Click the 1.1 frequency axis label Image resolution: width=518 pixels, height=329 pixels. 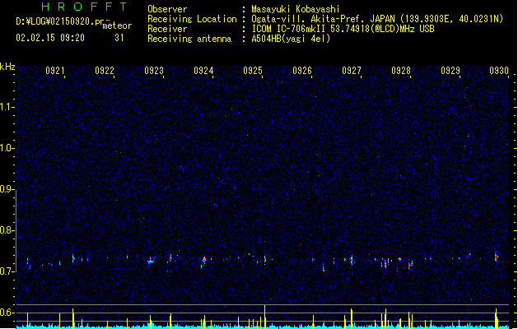coord(7,107)
